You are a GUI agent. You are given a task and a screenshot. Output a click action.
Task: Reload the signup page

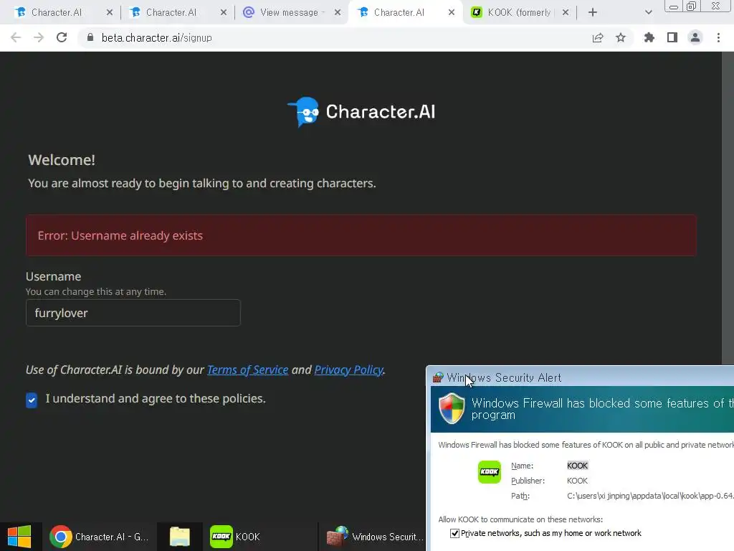pos(62,37)
